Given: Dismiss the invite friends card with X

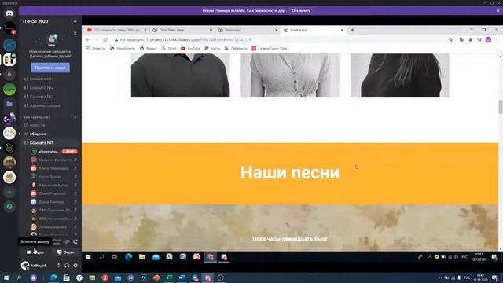Looking at the screenshot, I should coord(75,33).
